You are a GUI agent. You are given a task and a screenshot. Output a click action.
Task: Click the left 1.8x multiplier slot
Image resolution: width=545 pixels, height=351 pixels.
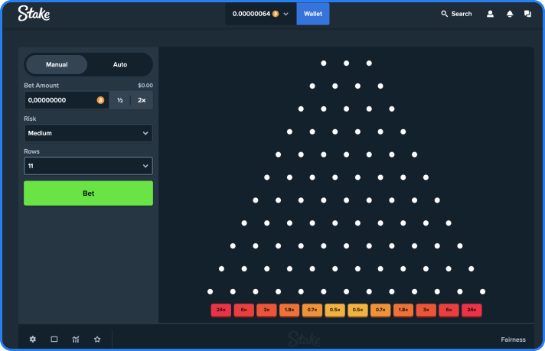tap(289, 310)
